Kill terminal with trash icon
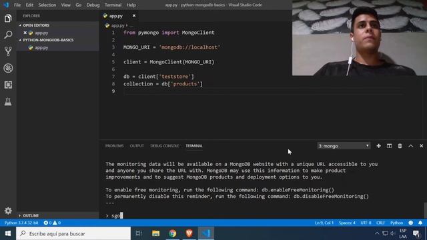Image resolution: width=427 pixels, height=240 pixels. (400, 146)
